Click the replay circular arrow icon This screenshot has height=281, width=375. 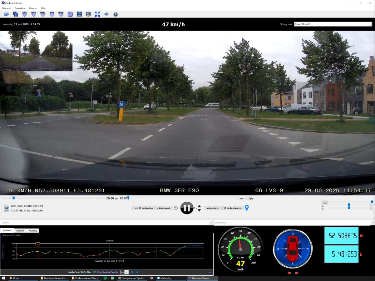click(x=176, y=208)
